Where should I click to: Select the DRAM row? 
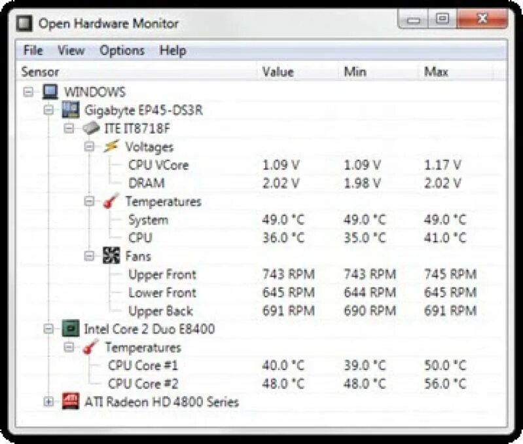coord(260,183)
